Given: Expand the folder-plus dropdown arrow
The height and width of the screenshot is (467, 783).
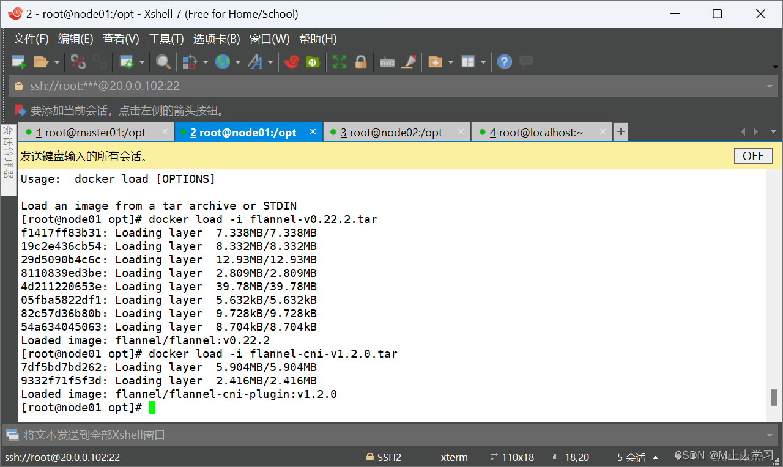Looking at the screenshot, I should (451, 62).
